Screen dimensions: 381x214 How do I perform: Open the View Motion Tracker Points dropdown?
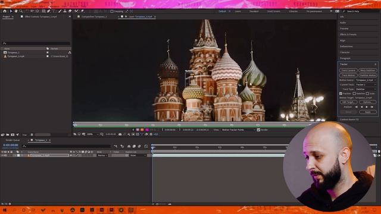click(x=238, y=130)
